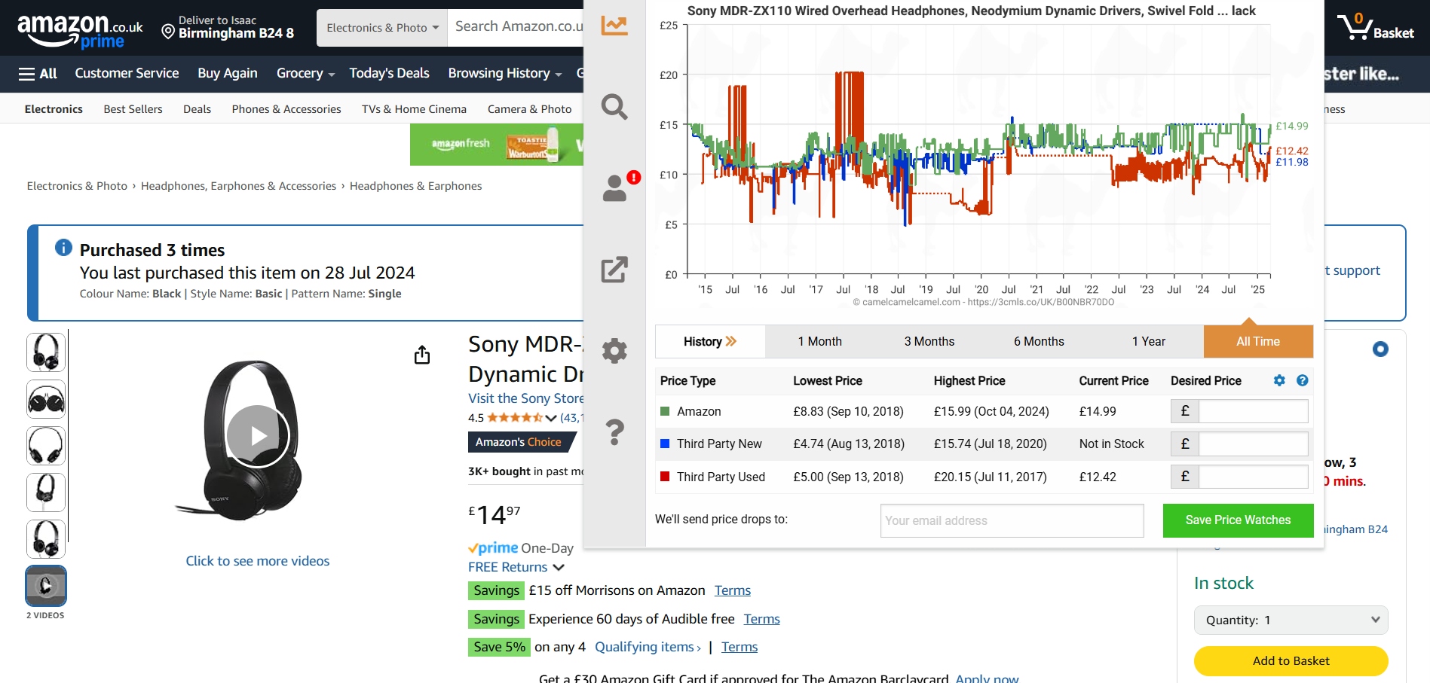Click the purchase info circle icon
Screen dimensions: 1430x683
tap(63, 247)
